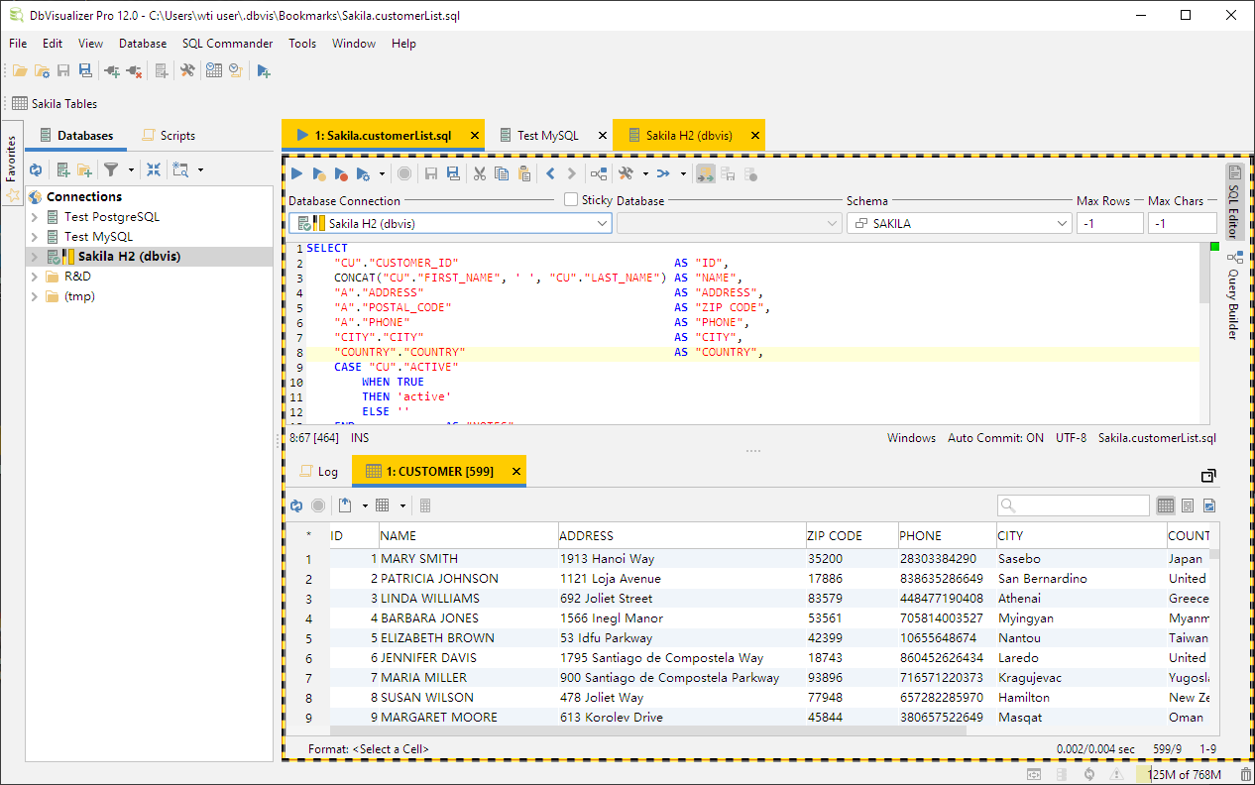Expand the Test PostgreSQL tree node
The image size is (1255, 785).
pos(35,217)
